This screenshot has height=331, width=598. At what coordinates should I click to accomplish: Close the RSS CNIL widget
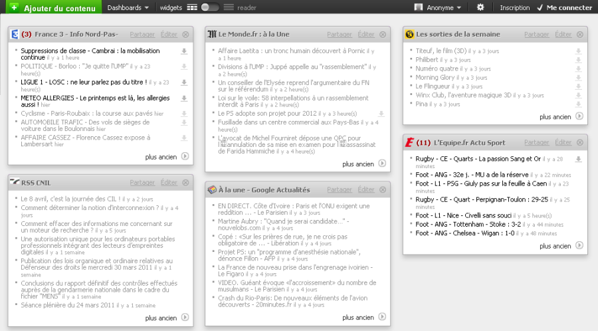(x=186, y=183)
